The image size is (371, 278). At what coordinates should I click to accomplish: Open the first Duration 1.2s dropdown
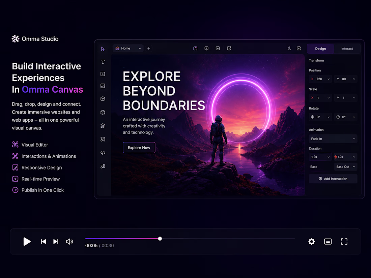320,157
